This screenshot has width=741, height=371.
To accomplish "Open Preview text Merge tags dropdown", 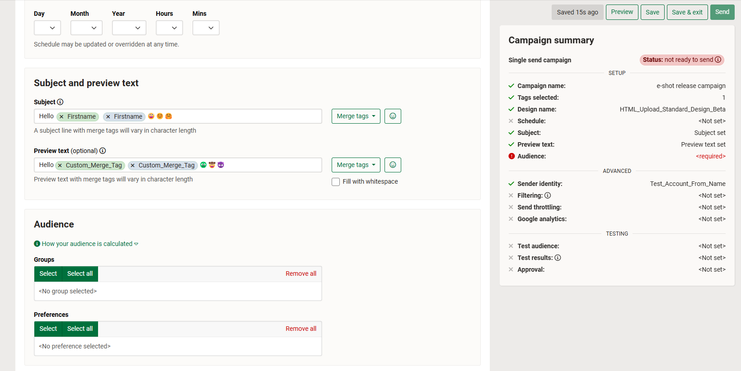I will pos(356,165).
